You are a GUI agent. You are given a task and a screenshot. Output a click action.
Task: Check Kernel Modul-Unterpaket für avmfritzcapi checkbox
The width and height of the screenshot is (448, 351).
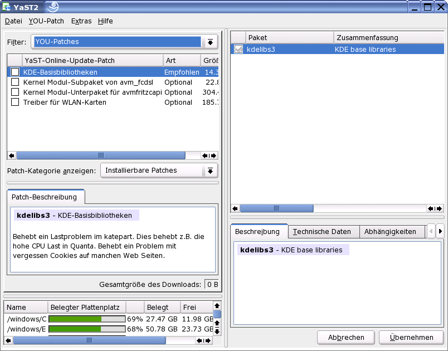click(x=15, y=92)
